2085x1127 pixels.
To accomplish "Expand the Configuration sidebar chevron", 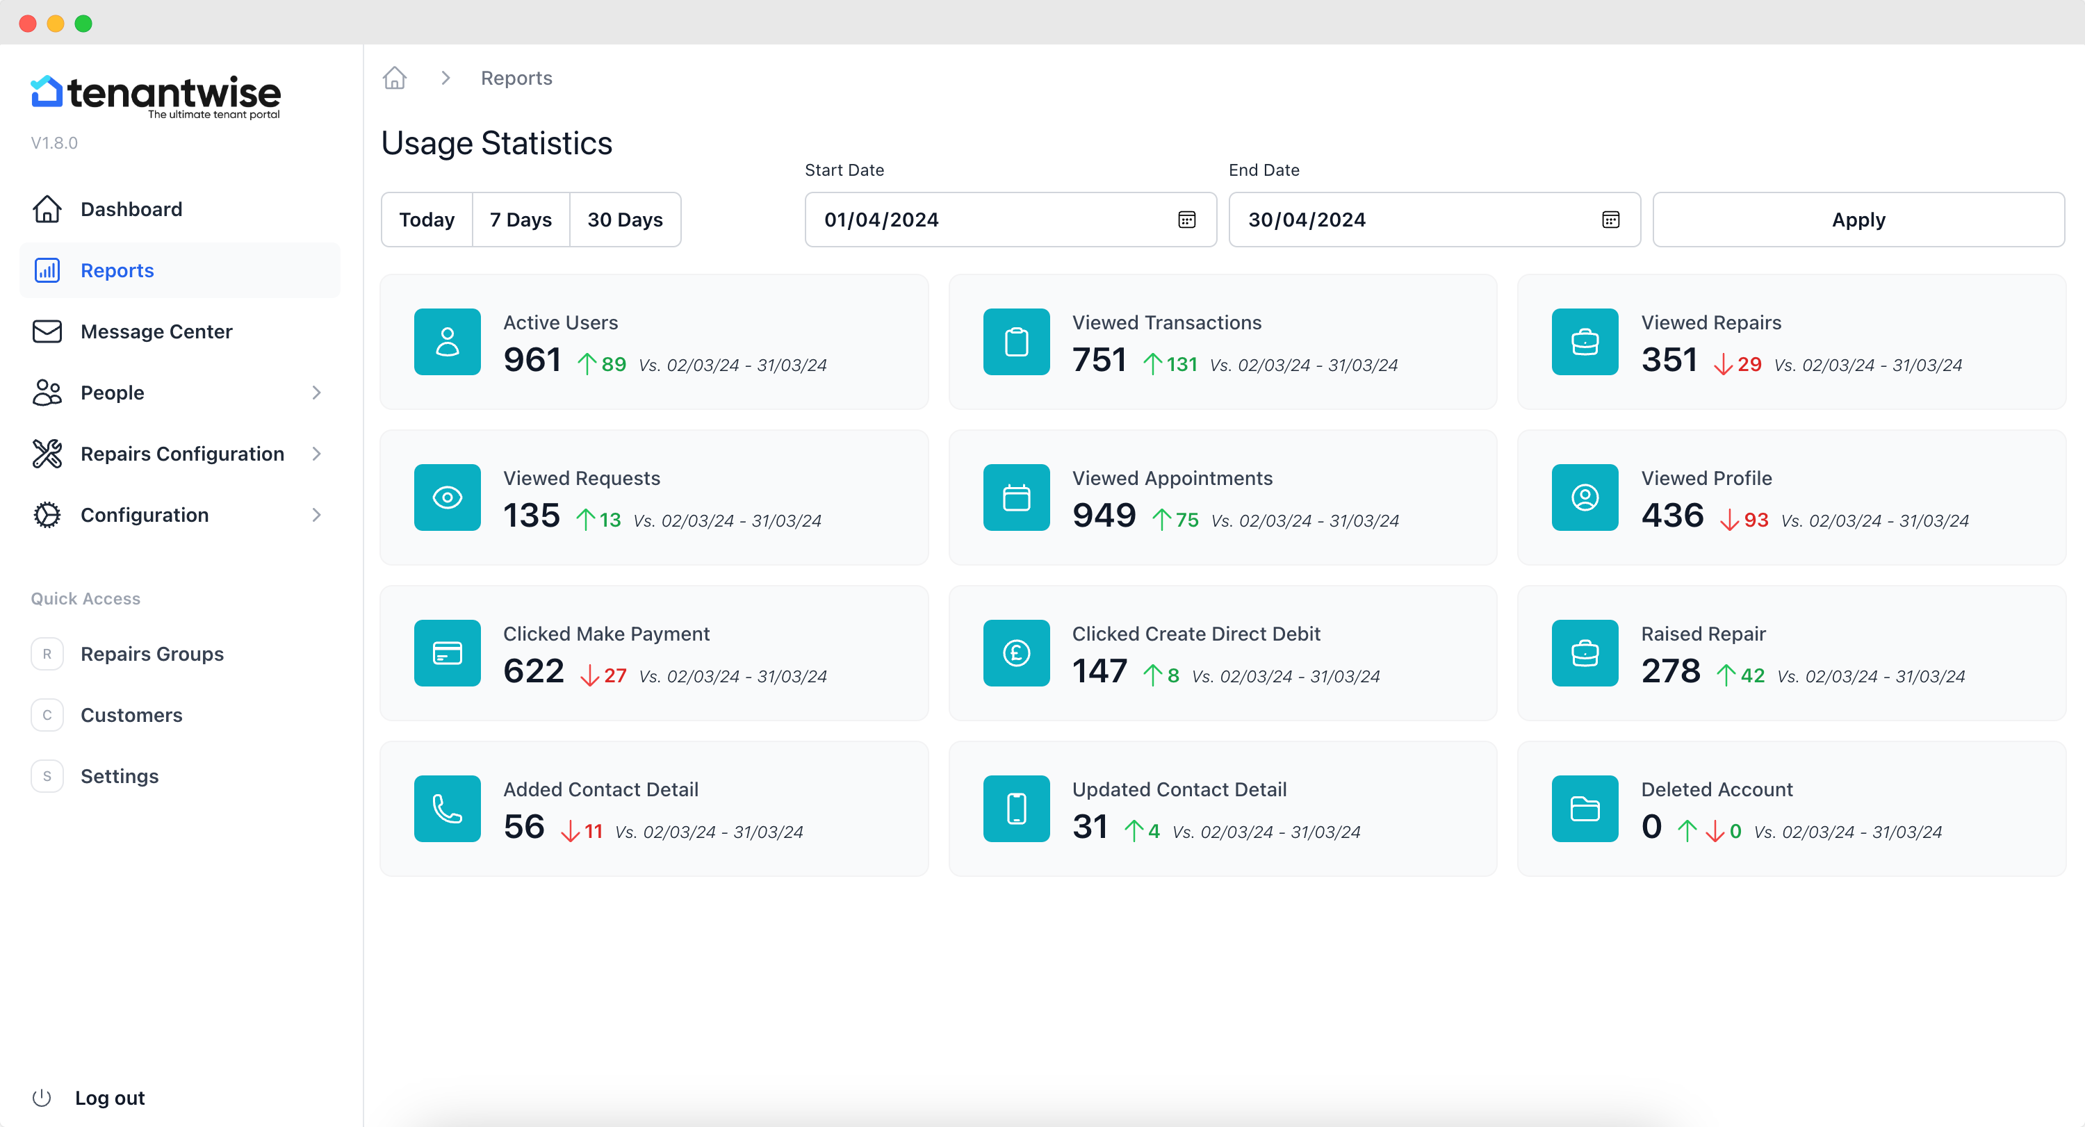I will [316, 515].
